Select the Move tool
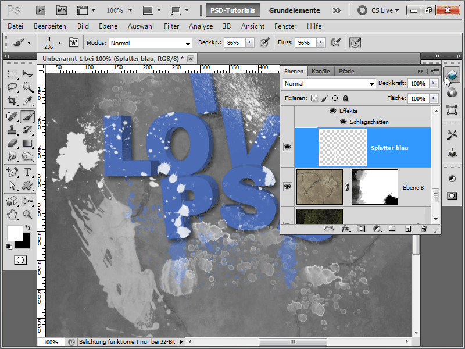Screen dimensions: 465x349 tap(27, 73)
